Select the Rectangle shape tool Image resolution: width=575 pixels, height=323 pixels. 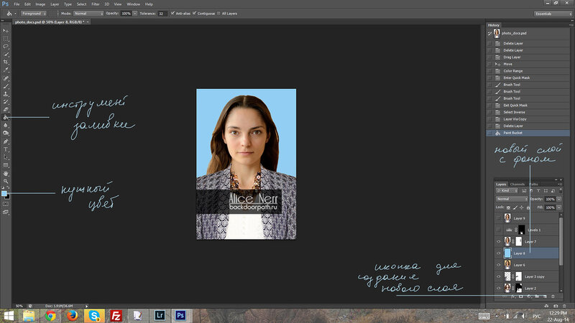6,165
